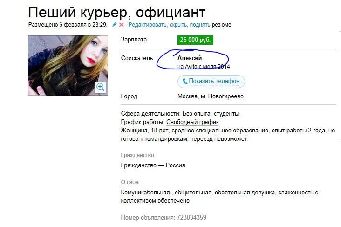
Task: Click the Свободный график link
Action: tap(192, 122)
